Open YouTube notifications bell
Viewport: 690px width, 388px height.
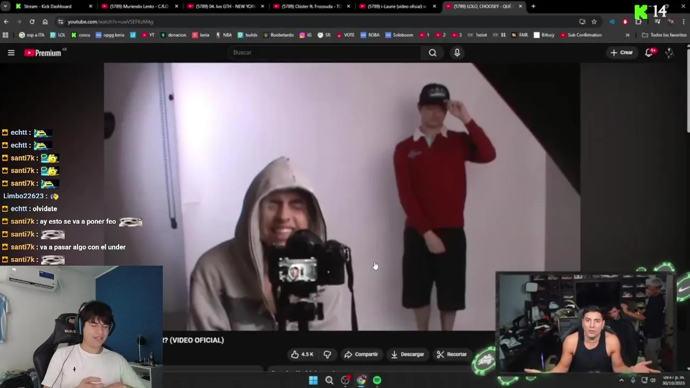tap(649, 52)
